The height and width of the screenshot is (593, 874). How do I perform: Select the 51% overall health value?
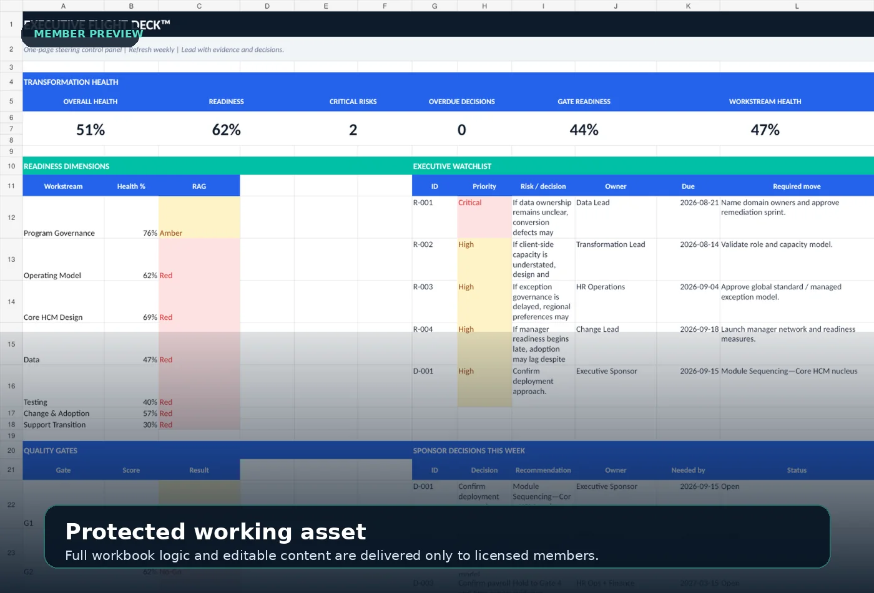pyautogui.click(x=91, y=130)
